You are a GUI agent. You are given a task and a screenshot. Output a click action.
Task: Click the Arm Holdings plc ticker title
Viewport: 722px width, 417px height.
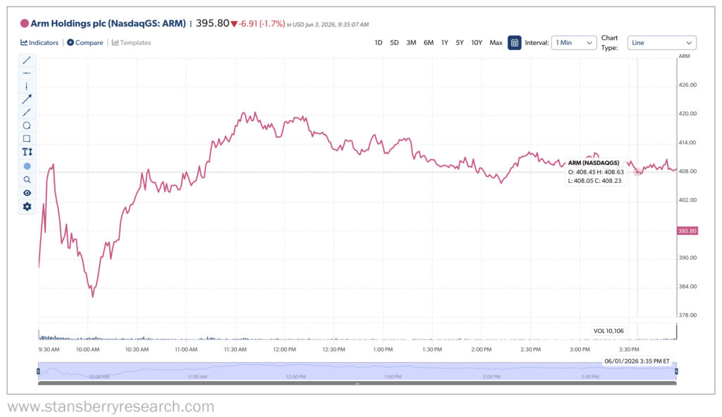coord(108,23)
